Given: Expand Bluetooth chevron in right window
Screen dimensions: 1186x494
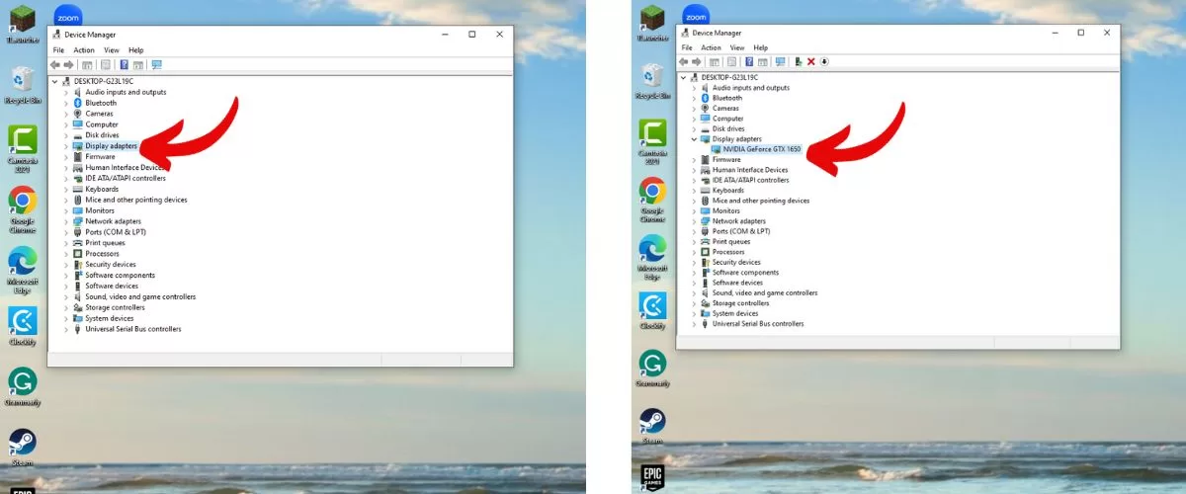Looking at the screenshot, I should coord(694,98).
